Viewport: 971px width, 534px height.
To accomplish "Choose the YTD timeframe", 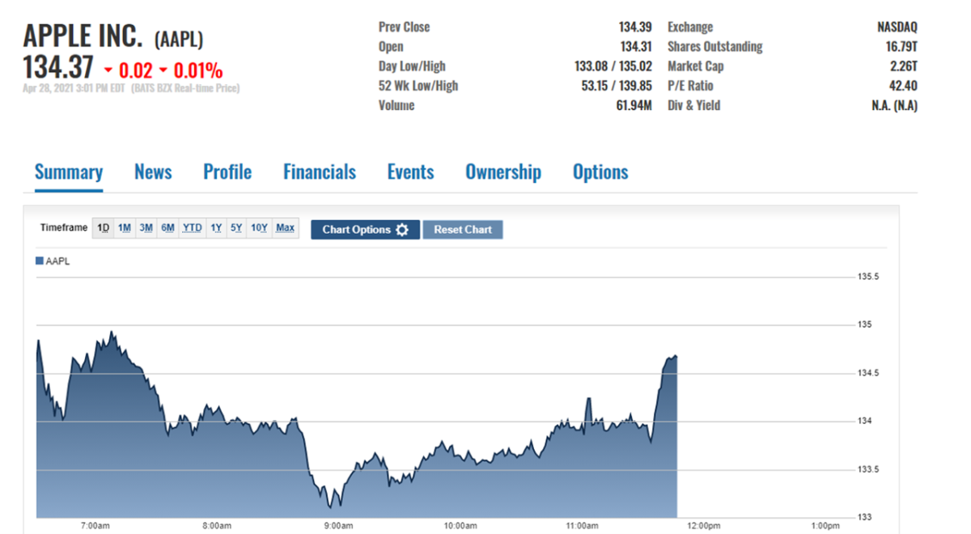I will [x=192, y=228].
